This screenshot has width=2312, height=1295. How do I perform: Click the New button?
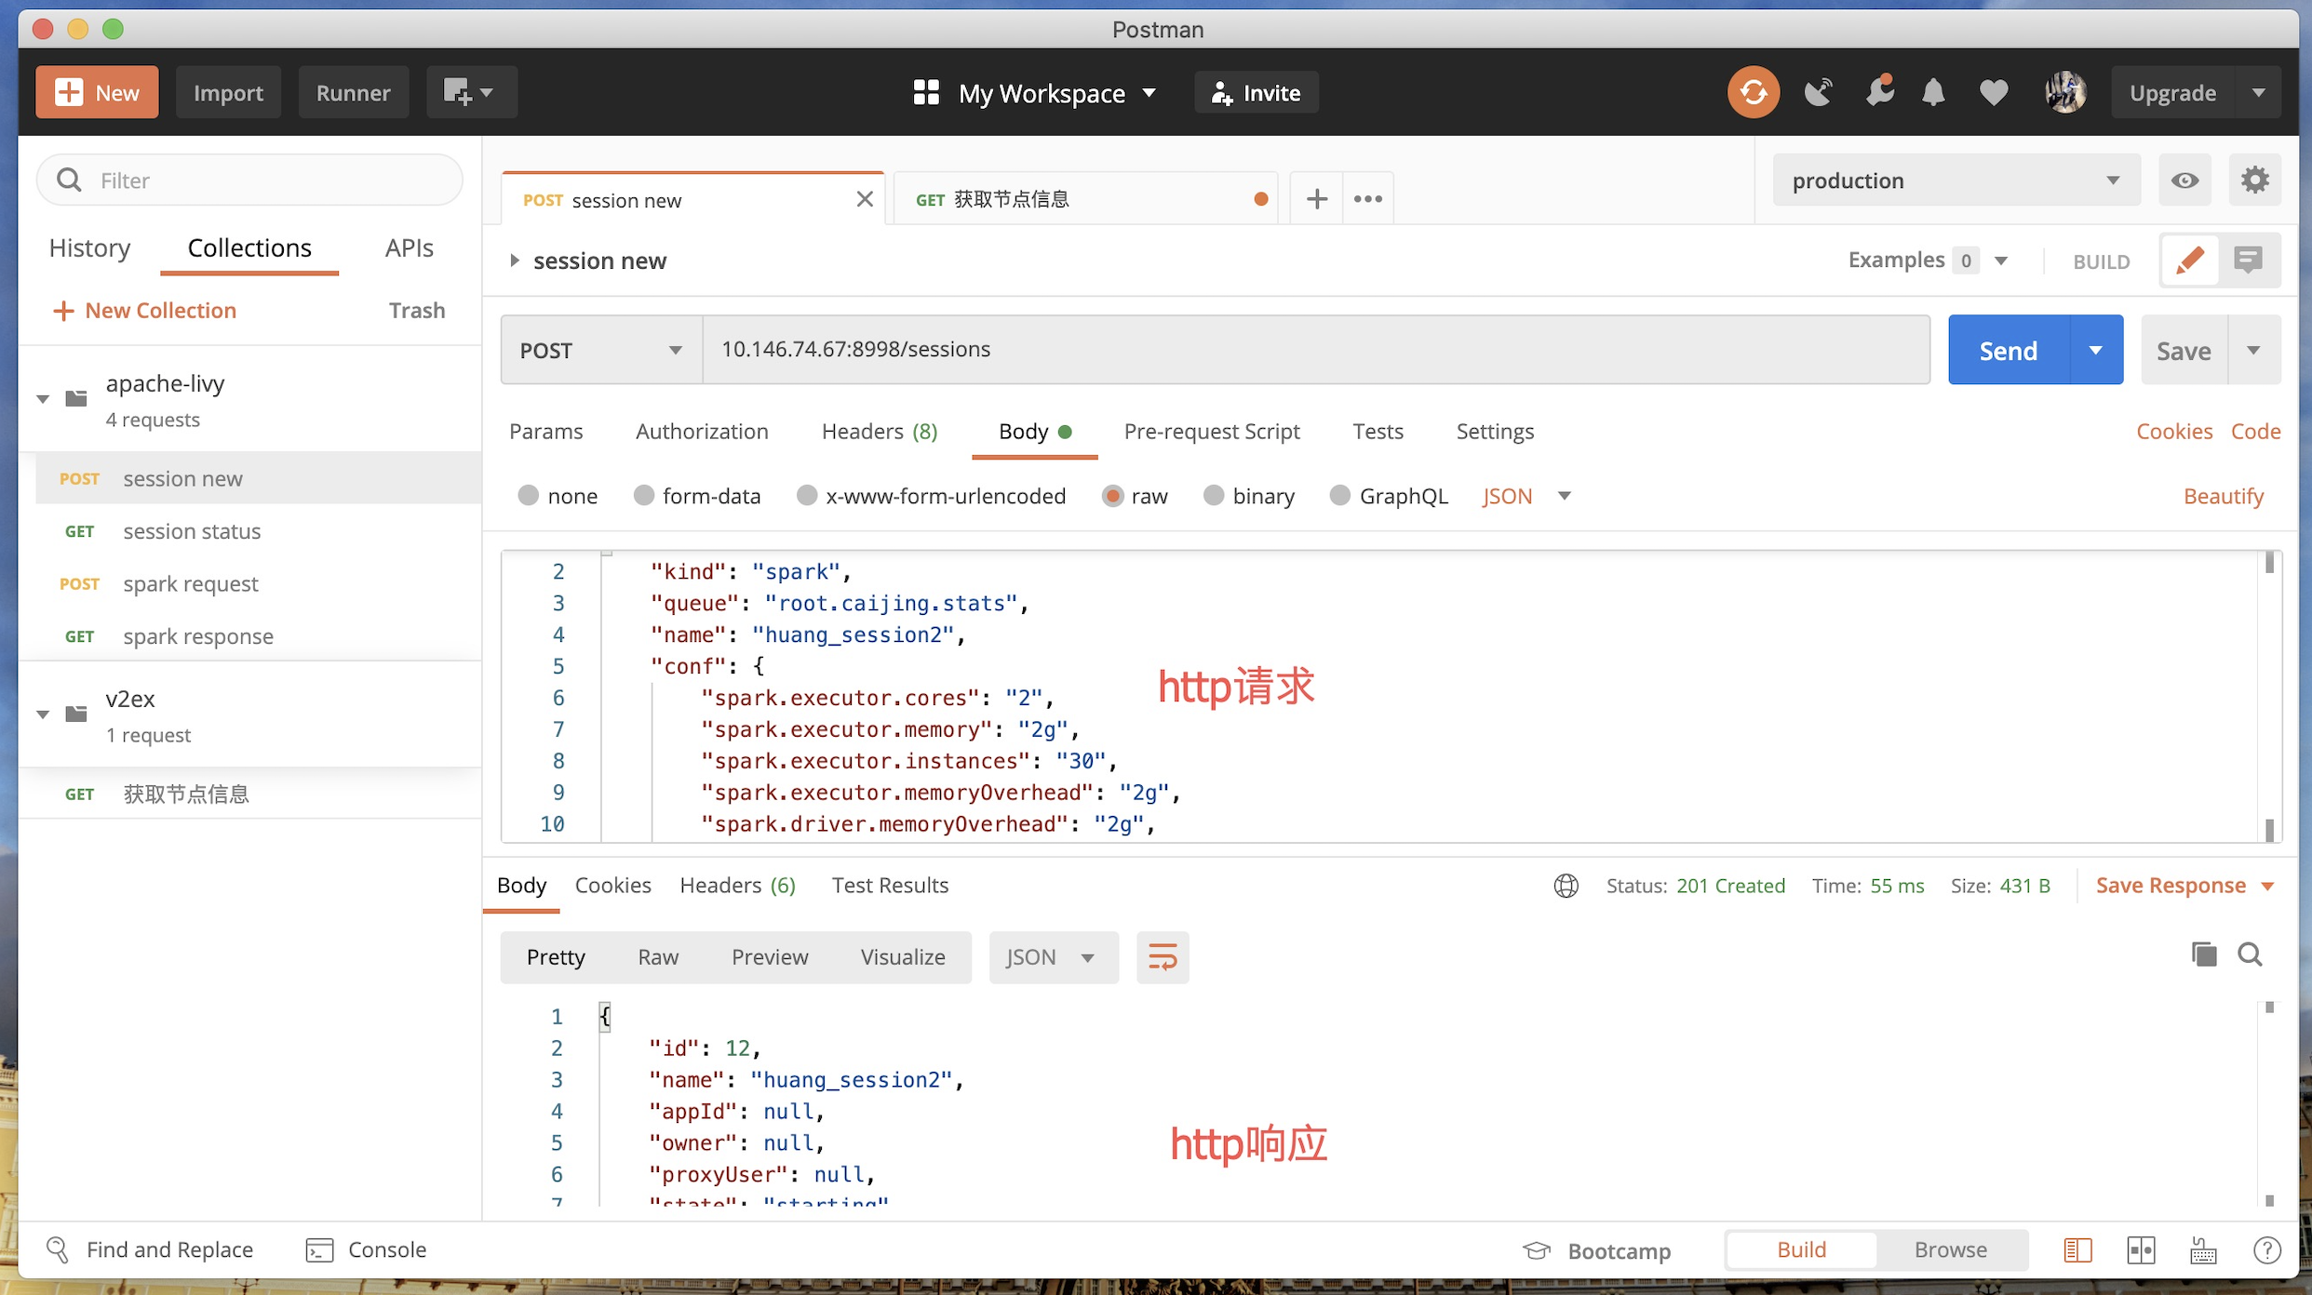(97, 92)
